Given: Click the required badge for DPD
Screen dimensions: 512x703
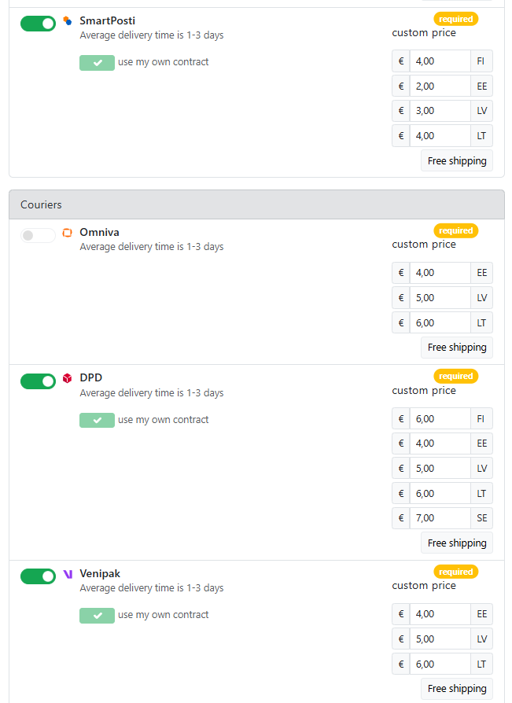Looking at the screenshot, I should tap(456, 376).
